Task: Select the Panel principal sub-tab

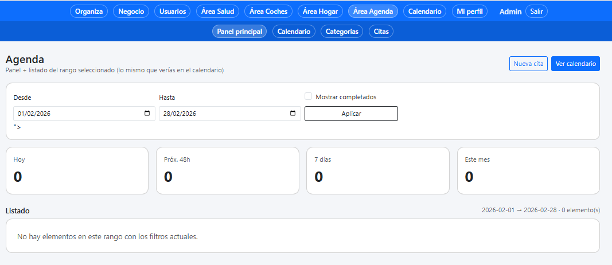Action: (x=239, y=32)
